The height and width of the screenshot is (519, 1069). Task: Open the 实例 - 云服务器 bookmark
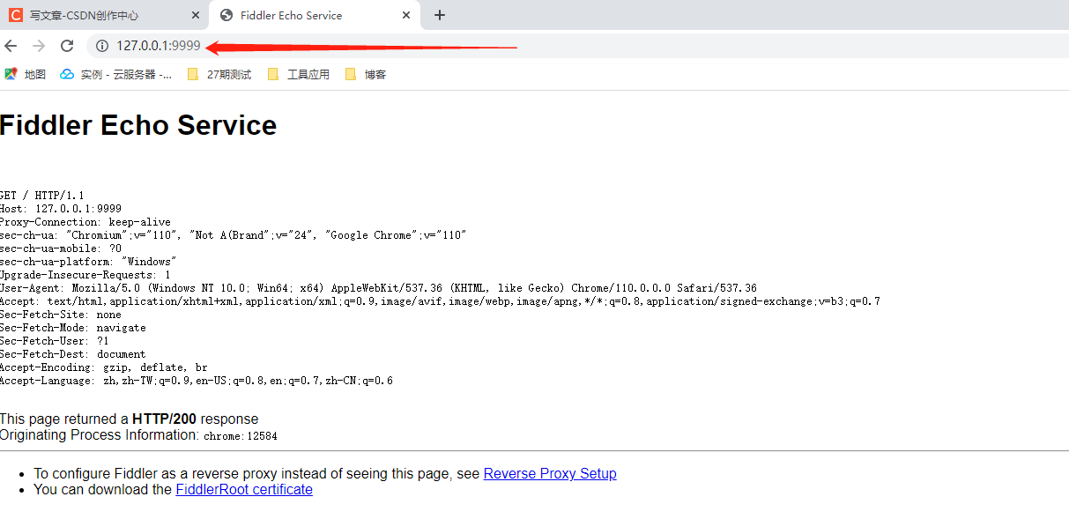tap(116, 75)
